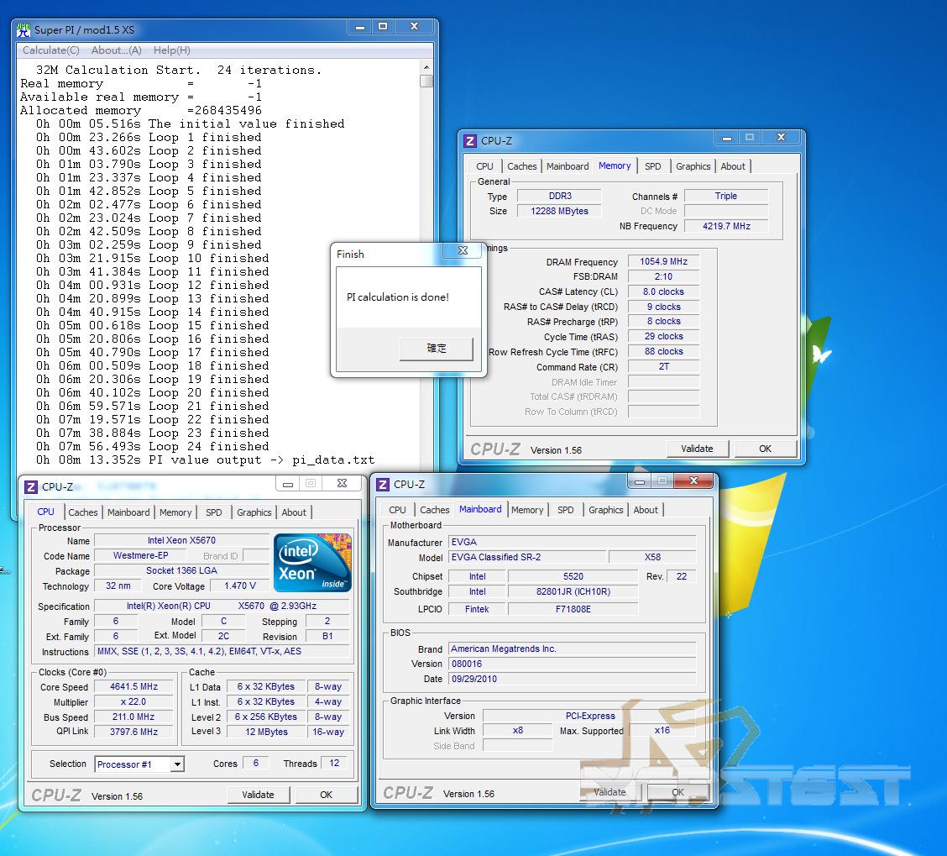
Task: Click Validate in the Xeon CPU-Z window
Action: (258, 795)
